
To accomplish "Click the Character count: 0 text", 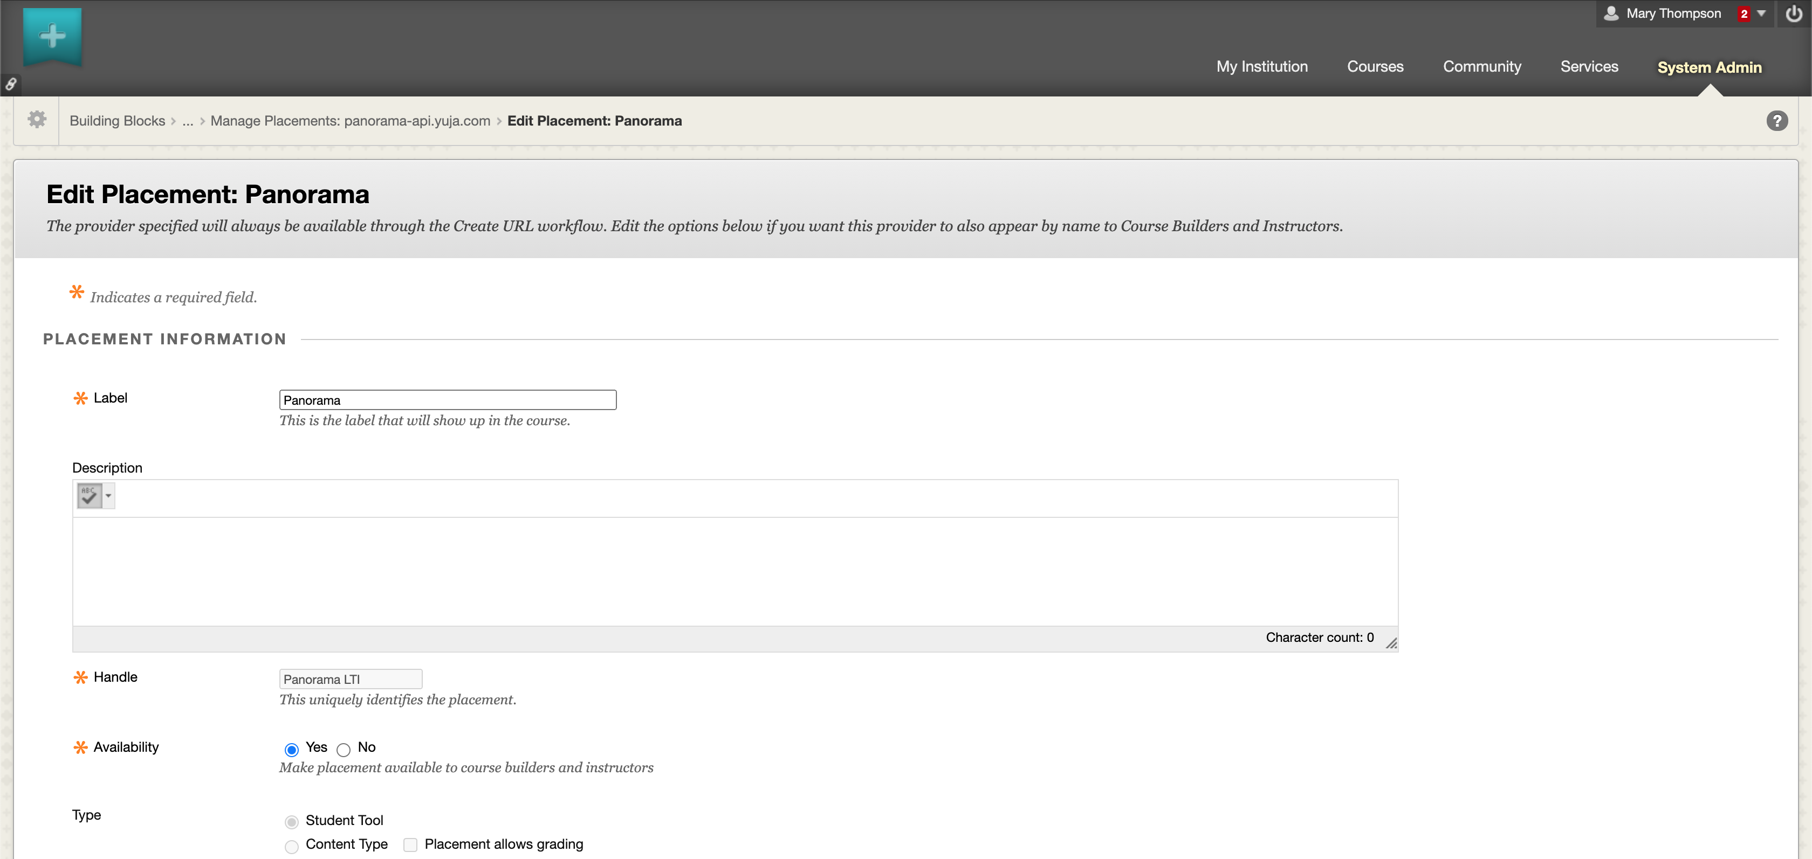I will 1320,638.
